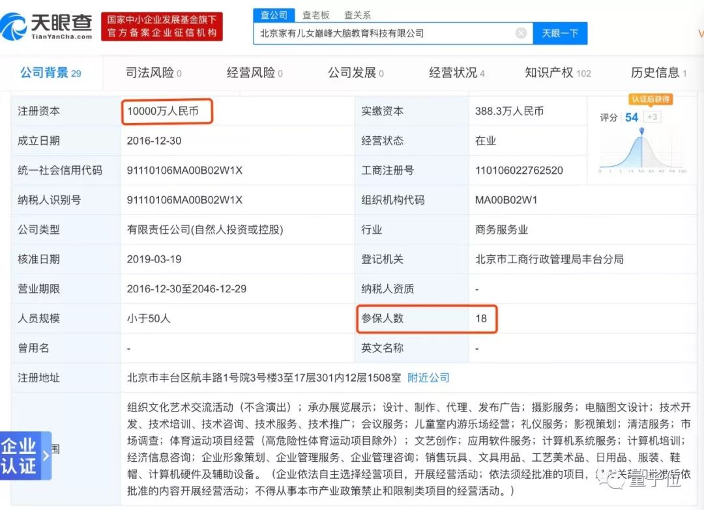Click the score value 54
This screenshot has height=510, width=704.
click(631, 117)
